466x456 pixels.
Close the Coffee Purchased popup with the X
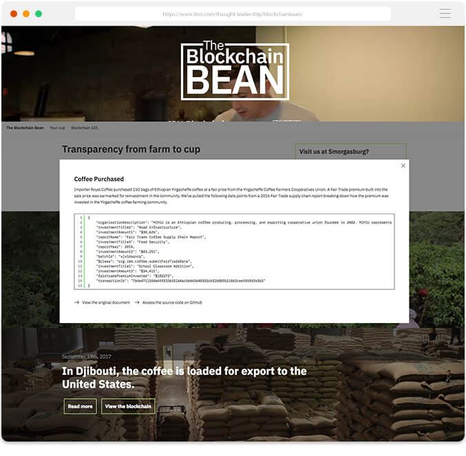click(x=403, y=166)
